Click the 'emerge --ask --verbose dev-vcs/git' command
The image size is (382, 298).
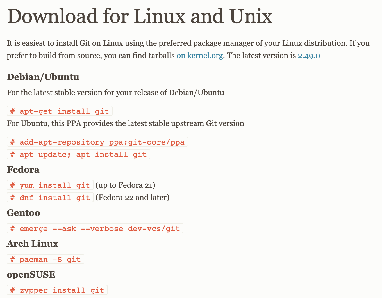95,228
